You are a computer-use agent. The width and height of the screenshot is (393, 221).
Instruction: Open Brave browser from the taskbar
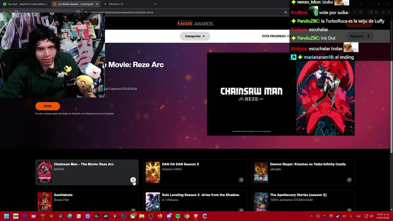[x=196, y=216]
